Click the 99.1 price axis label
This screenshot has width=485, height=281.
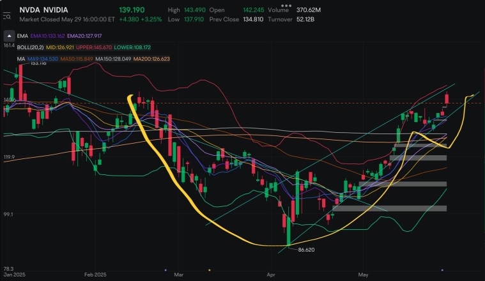coord(8,214)
